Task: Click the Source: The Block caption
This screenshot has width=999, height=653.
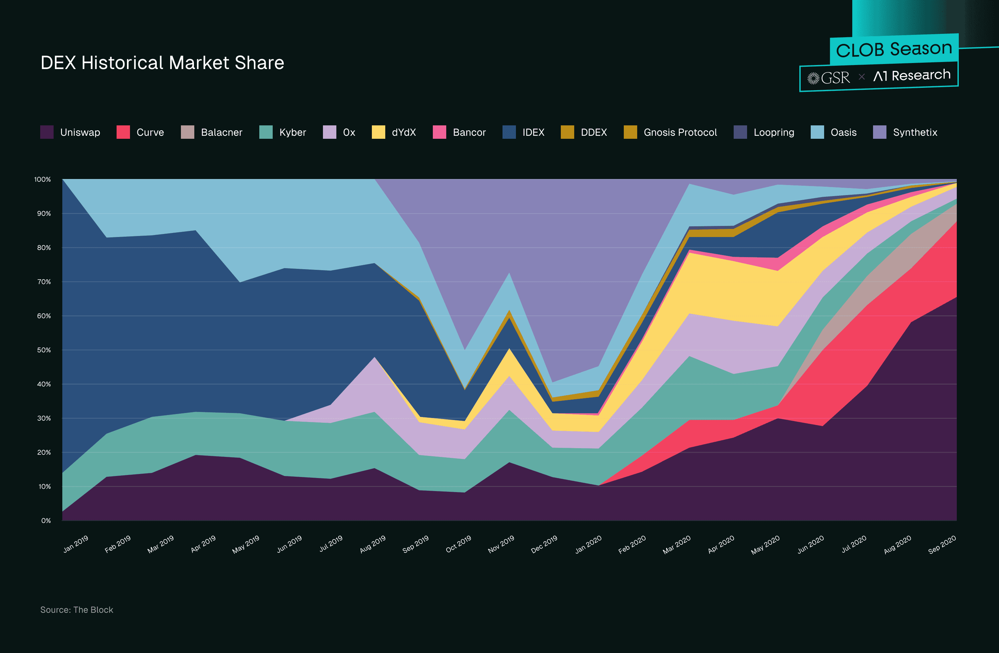Action: pos(77,610)
